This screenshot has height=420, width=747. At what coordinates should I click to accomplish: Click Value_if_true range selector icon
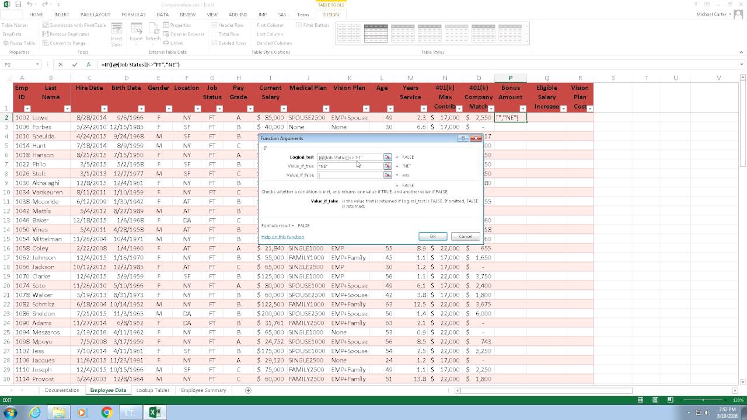(388, 166)
